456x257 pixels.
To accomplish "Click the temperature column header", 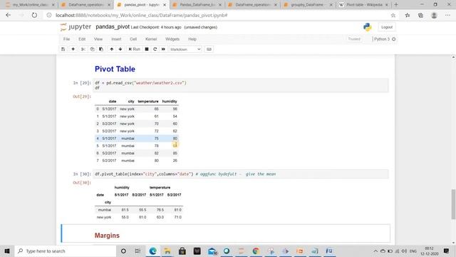I will (148, 101).
